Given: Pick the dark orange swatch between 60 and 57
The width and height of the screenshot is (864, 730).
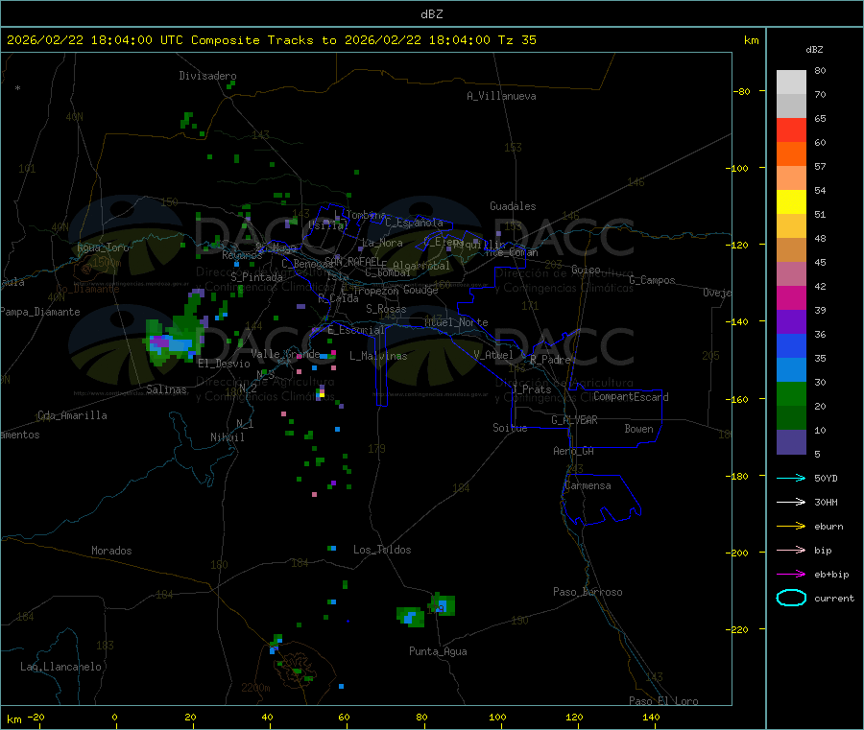Looking at the screenshot, I should [791, 154].
